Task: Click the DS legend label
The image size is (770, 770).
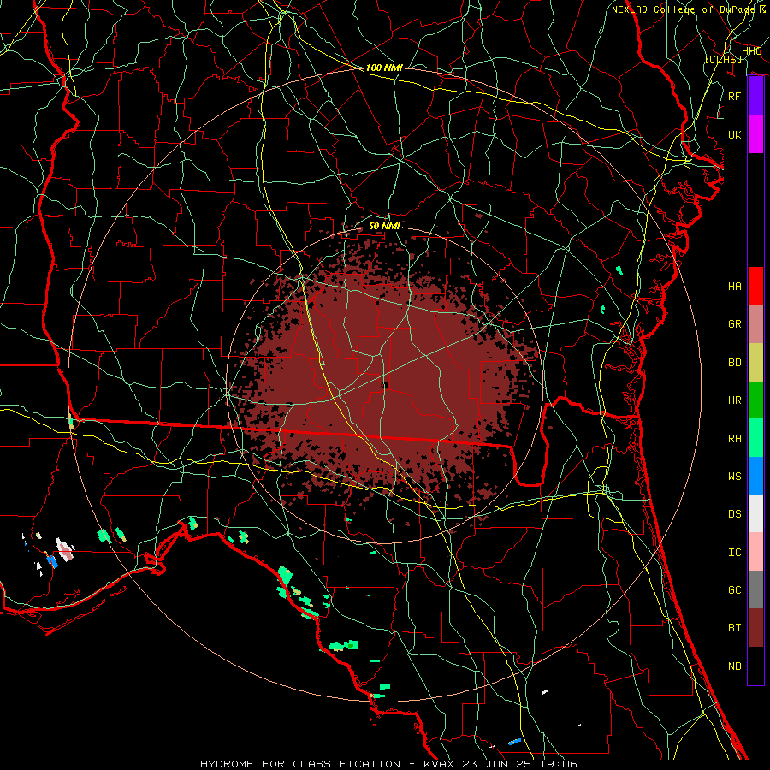Action: [x=735, y=514]
